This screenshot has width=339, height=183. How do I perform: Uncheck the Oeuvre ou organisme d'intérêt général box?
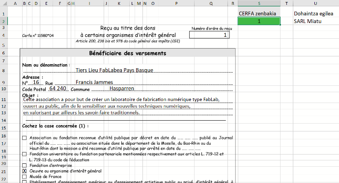point(25,171)
